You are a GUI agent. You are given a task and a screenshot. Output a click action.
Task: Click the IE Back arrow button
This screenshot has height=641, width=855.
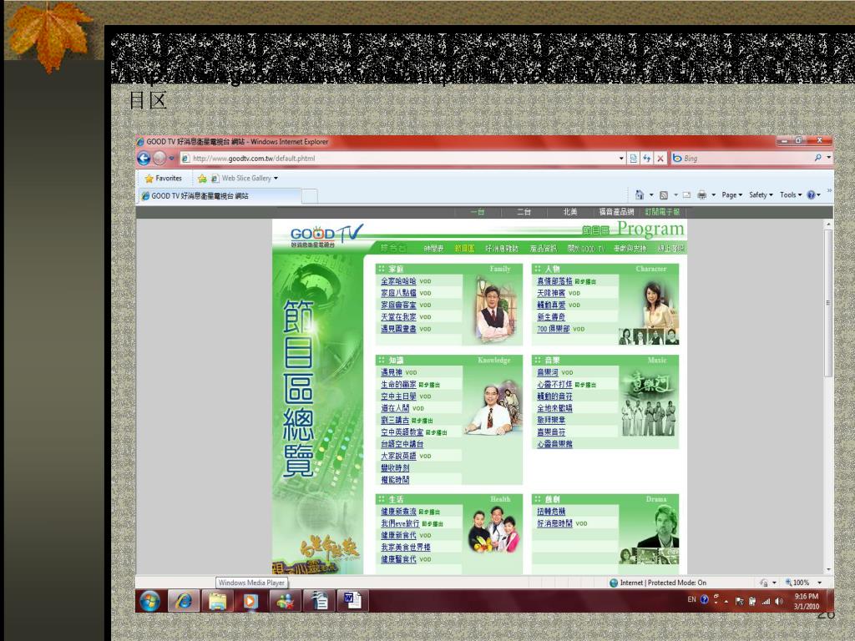click(x=144, y=158)
